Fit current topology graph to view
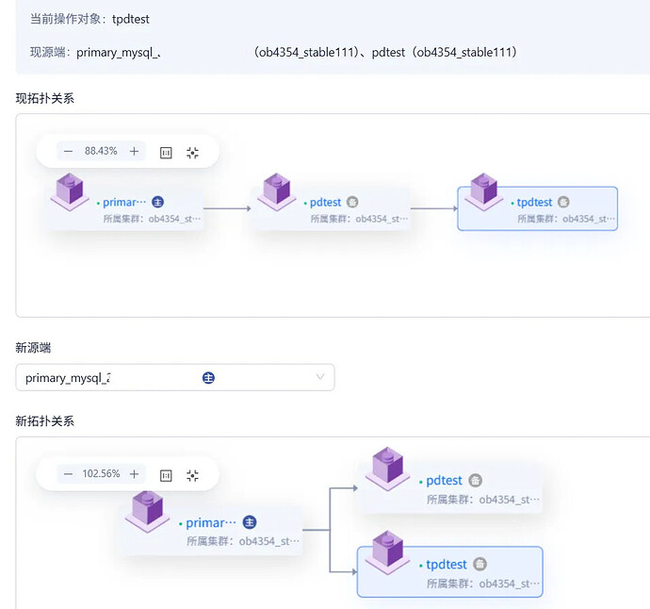 [x=193, y=152]
